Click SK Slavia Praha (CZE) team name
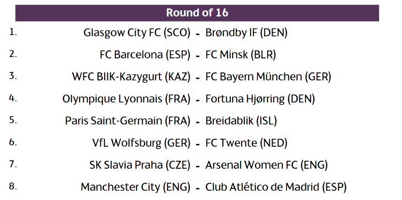402x200 pixels. pos(140,165)
